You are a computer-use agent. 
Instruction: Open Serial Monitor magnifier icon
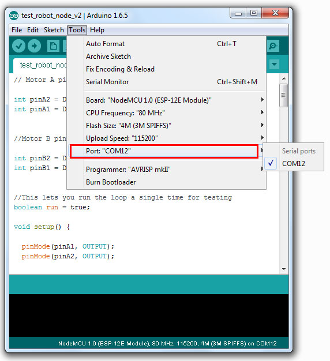coord(273,46)
